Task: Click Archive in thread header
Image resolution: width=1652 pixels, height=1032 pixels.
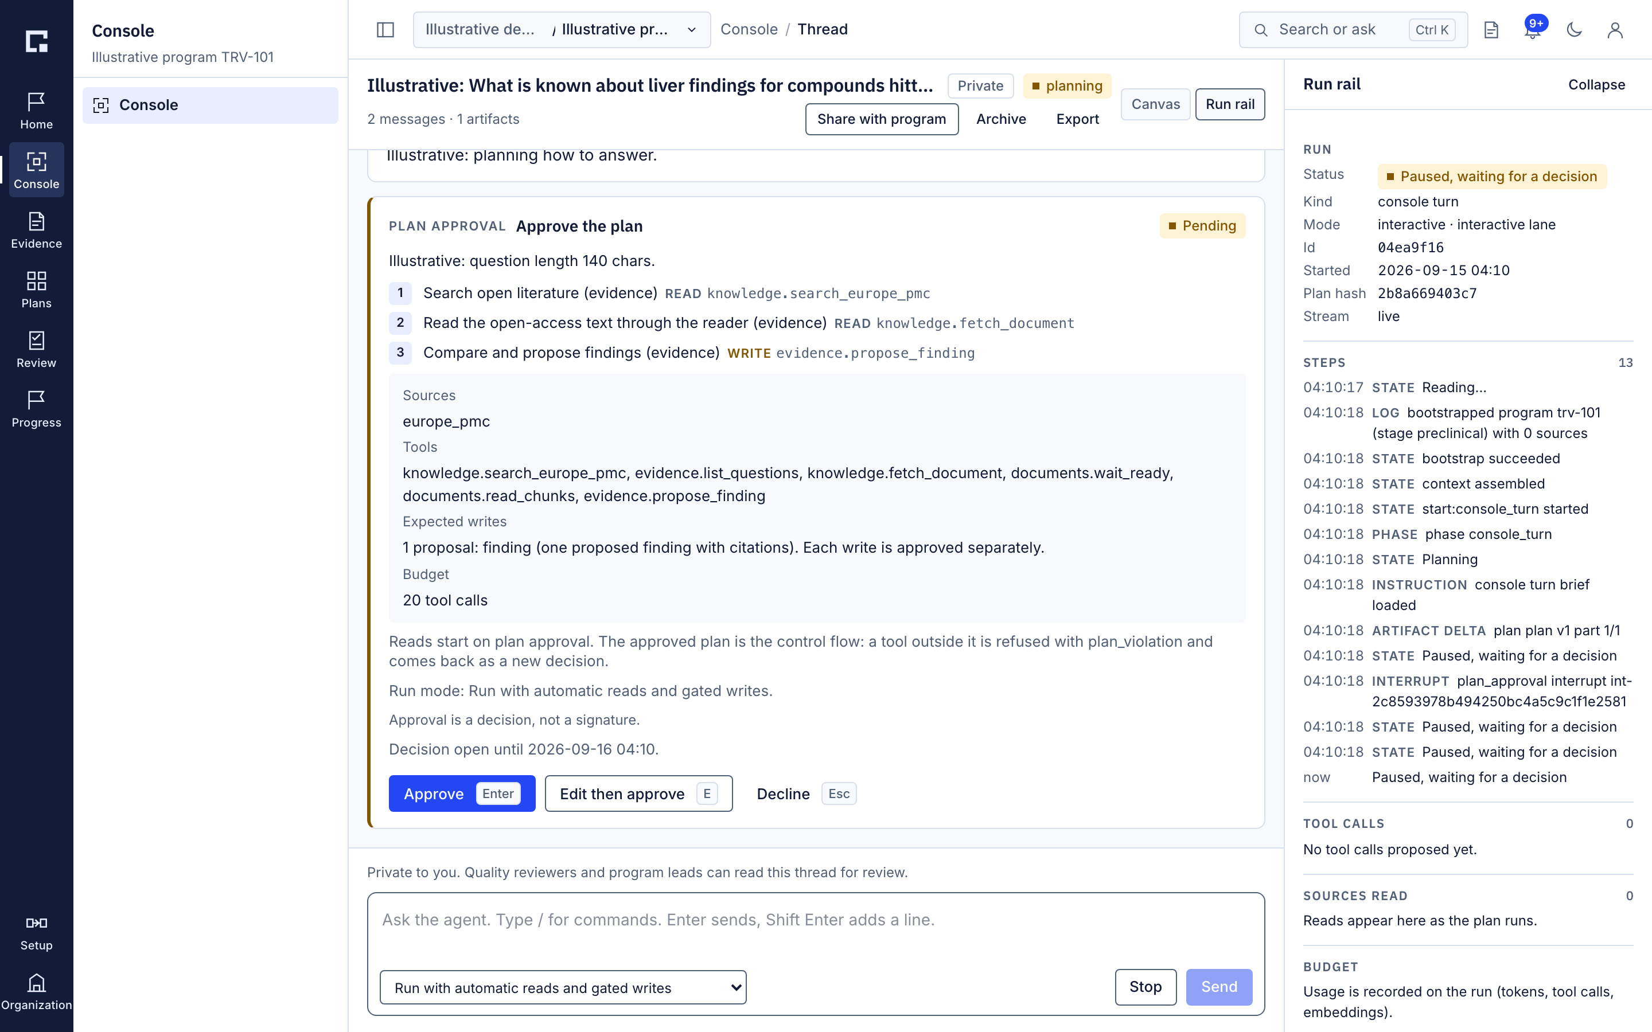Action: click(x=1001, y=119)
